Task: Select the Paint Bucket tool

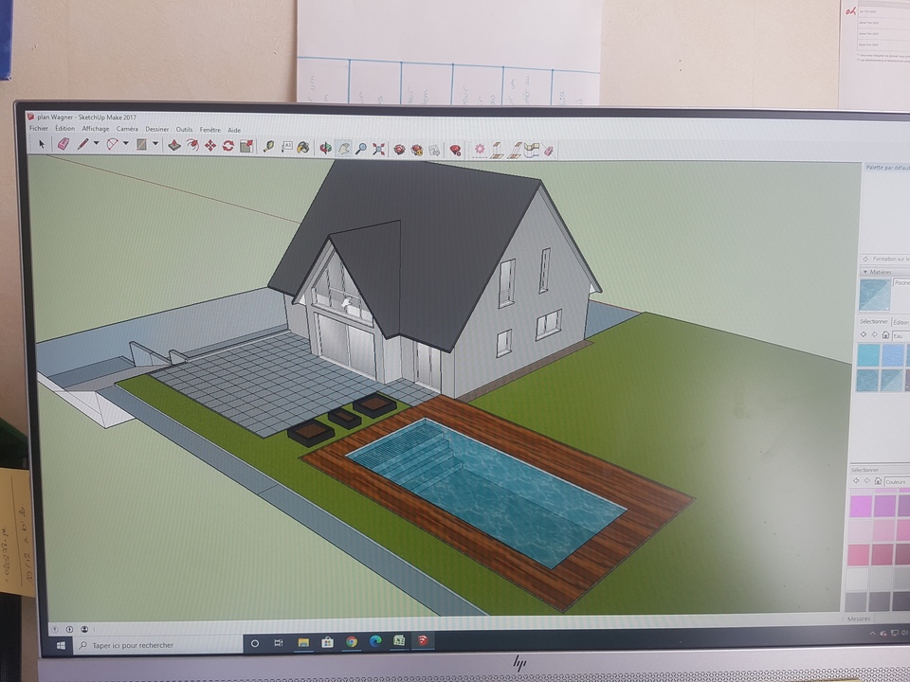Action: click(303, 148)
